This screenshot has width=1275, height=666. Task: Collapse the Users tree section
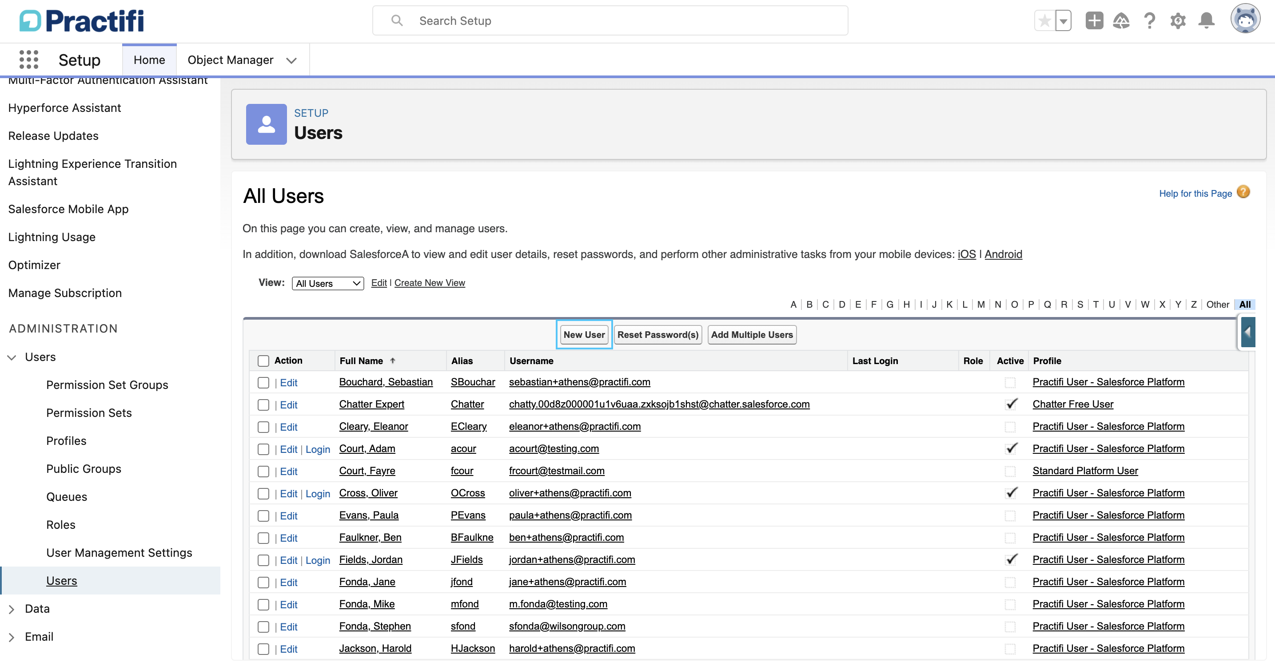(x=12, y=357)
